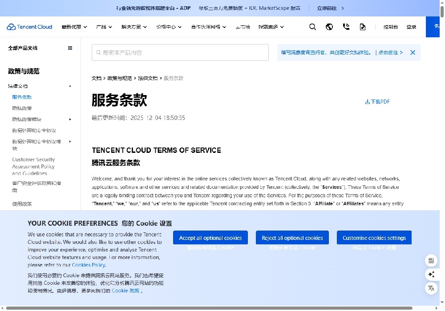
Task: Open the document icon in top navigation
Action: coord(363,27)
